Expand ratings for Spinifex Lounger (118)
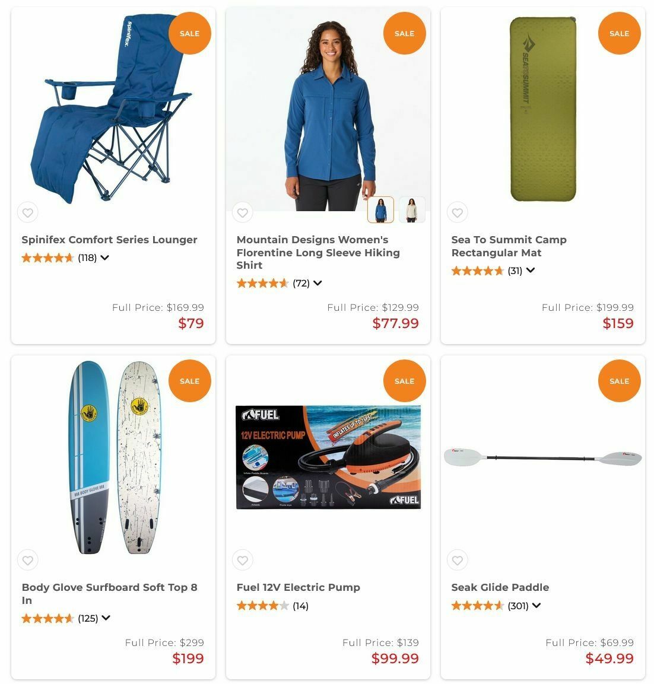Screen dimensions: 654x684 pyautogui.click(x=104, y=257)
